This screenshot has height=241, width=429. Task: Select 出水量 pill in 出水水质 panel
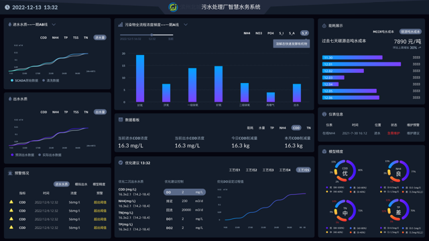[x=100, y=112]
